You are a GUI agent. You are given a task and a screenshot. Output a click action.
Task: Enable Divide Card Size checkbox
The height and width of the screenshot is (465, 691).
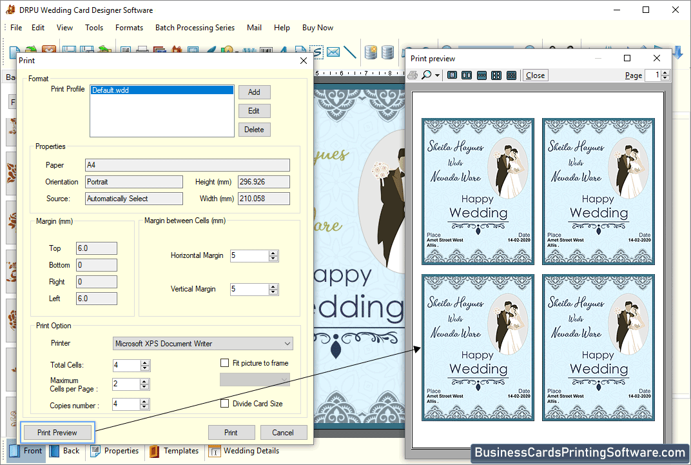click(225, 403)
